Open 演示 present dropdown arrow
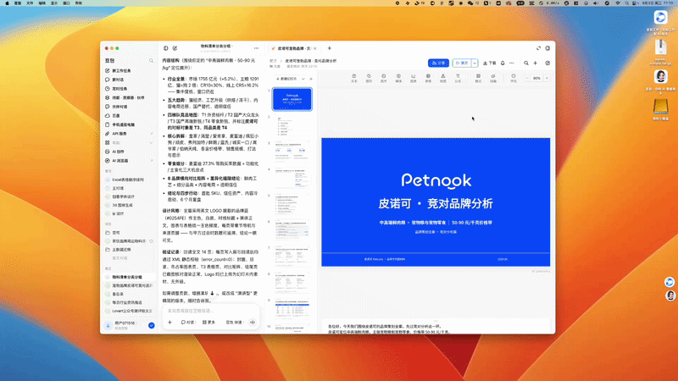This screenshot has width=678, height=381. (475, 63)
